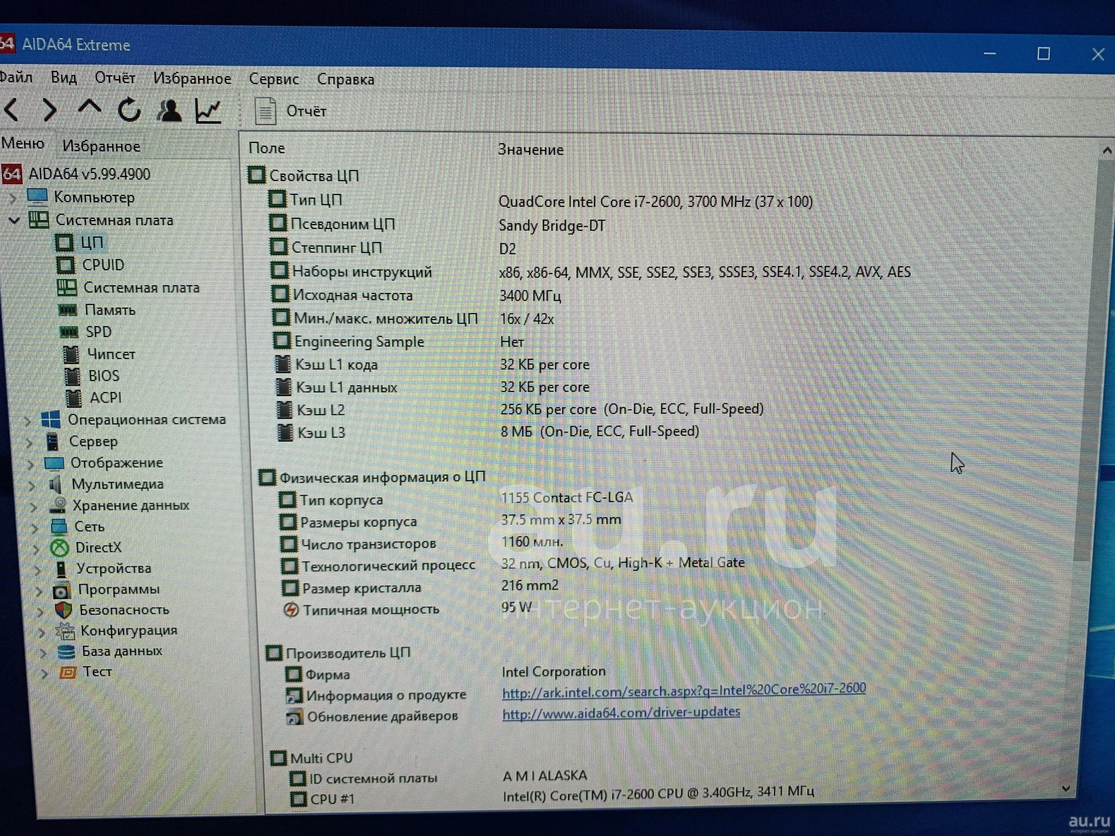Image resolution: width=1115 pixels, height=836 pixels.
Task: Select Устройства in the tree
Action: (113, 568)
